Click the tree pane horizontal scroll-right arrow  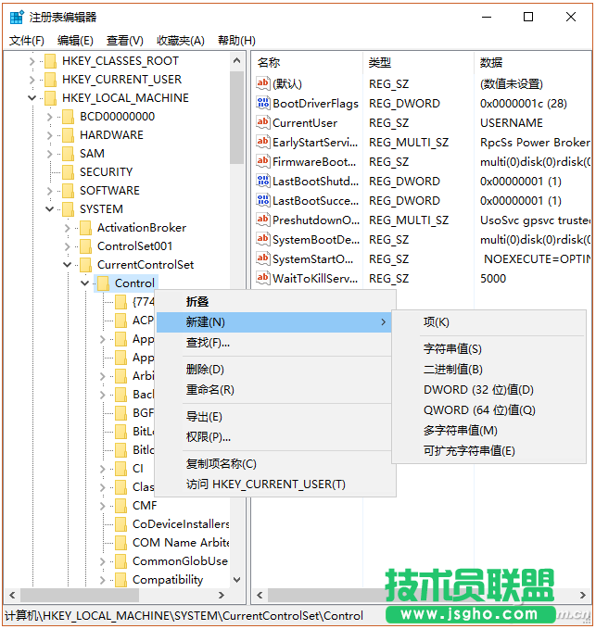coord(222,595)
